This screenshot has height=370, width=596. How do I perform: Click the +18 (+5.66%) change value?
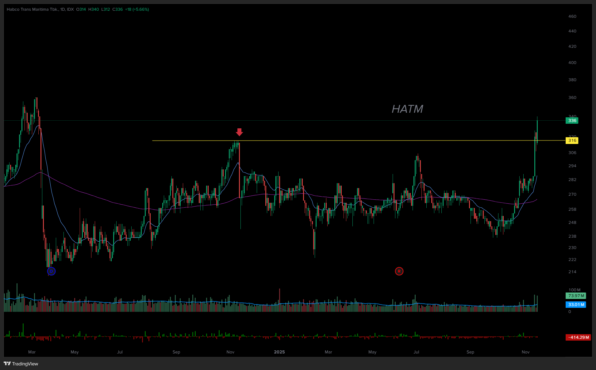point(137,9)
